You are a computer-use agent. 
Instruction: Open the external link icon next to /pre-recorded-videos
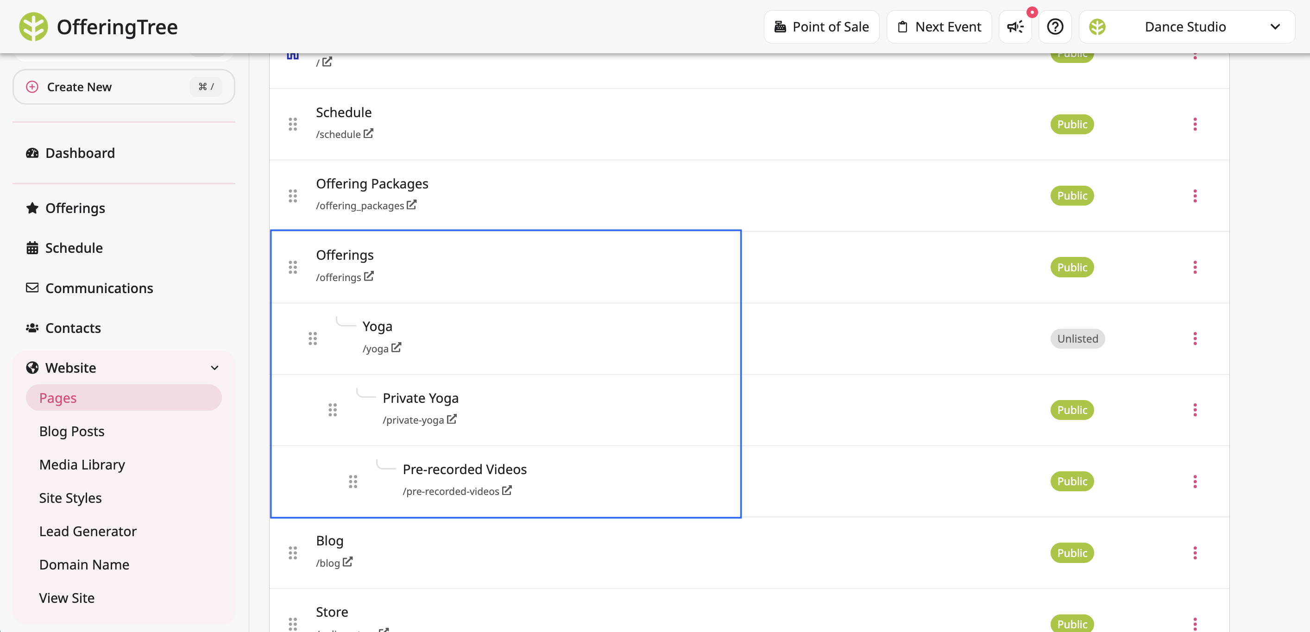coord(507,490)
